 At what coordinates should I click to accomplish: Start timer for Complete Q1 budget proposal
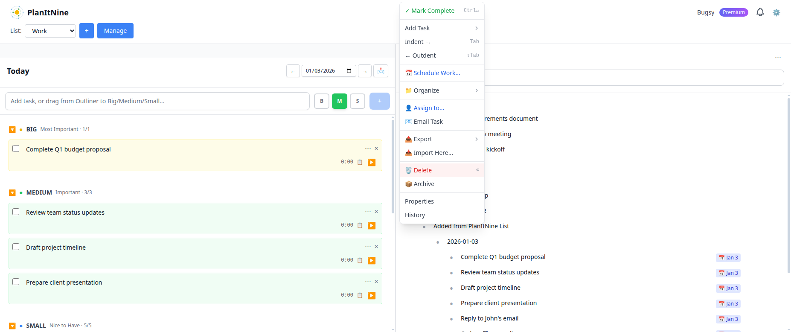[x=372, y=162]
